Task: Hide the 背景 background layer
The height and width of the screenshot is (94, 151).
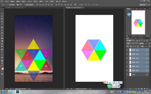Action: (127, 74)
